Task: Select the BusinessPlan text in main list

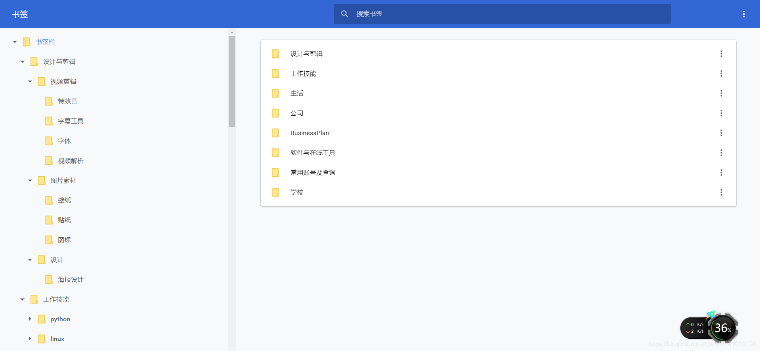Action: click(309, 133)
